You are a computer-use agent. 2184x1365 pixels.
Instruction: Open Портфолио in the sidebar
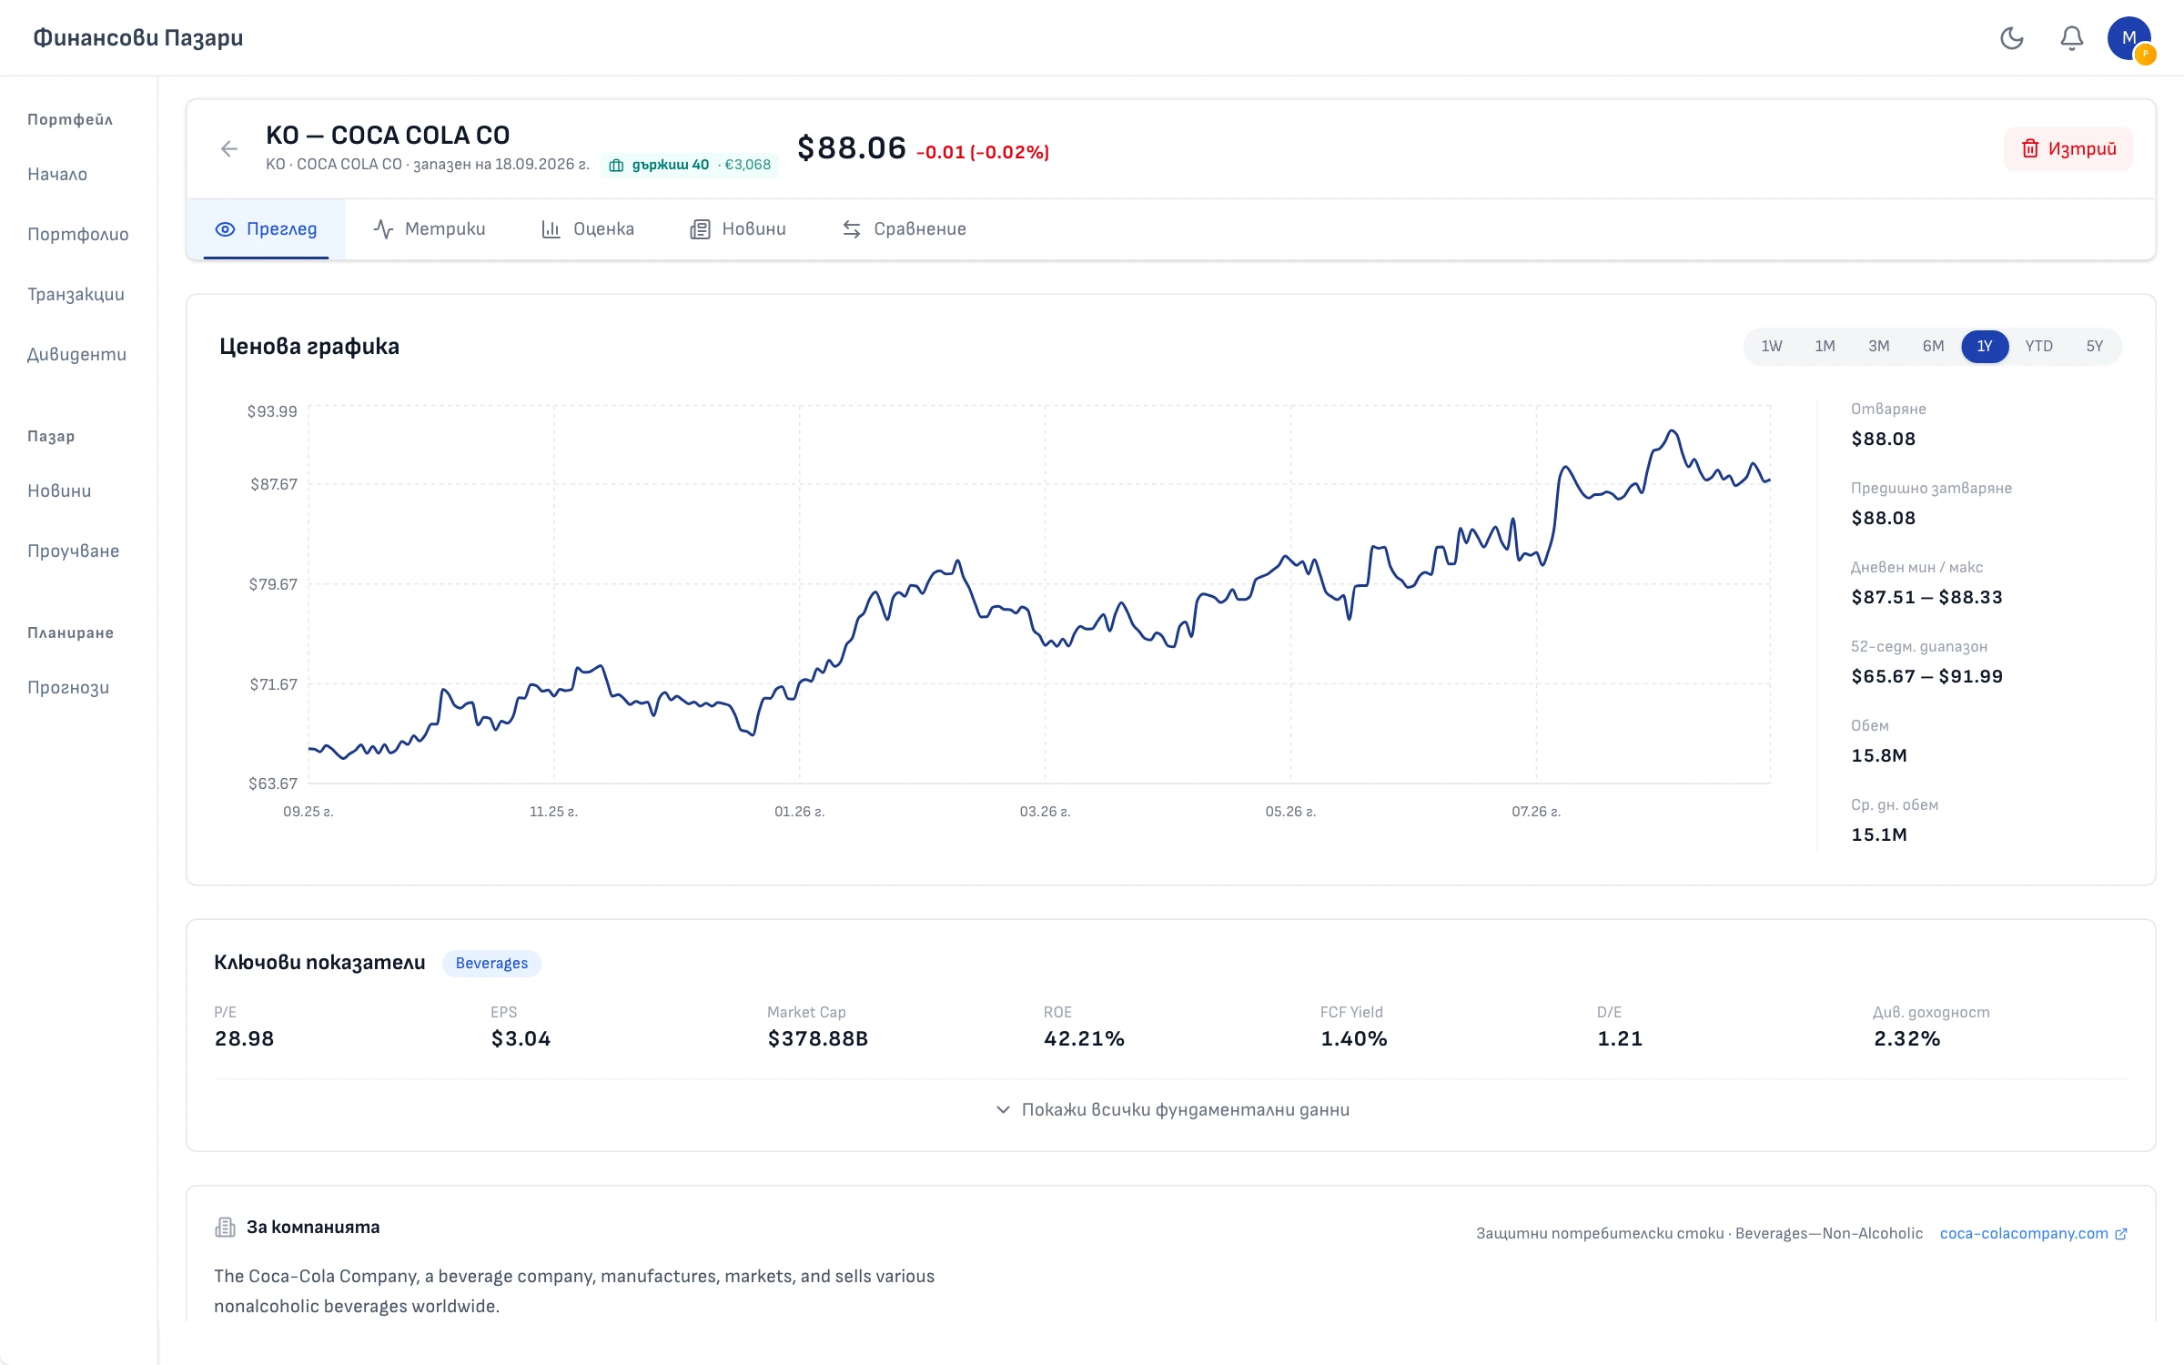78,235
